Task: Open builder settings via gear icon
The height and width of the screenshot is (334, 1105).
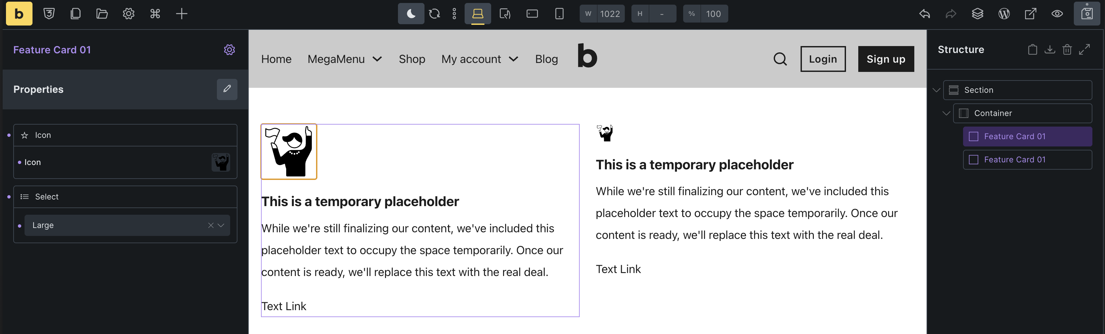Action: click(128, 13)
